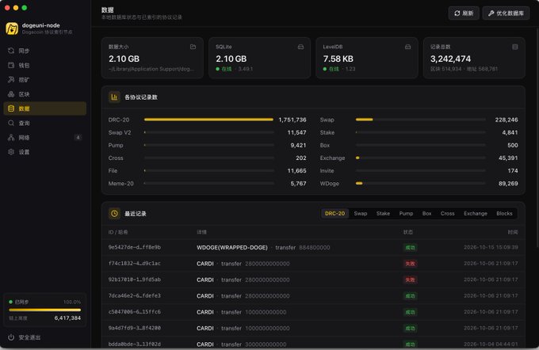Open record f74c1832–4…d9c1ac row
This screenshot has height=350, width=539.
pos(313,264)
